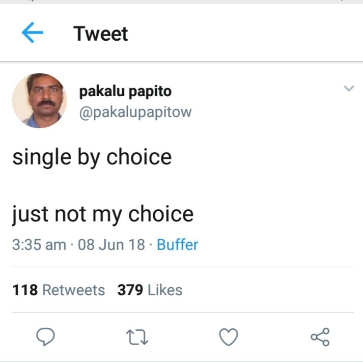363x363 pixels.
Task: Click the word Likes
Action: tap(164, 290)
